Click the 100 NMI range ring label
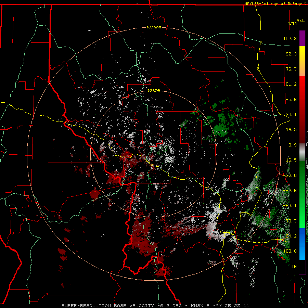The image size is (308, 308). pos(154,27)
